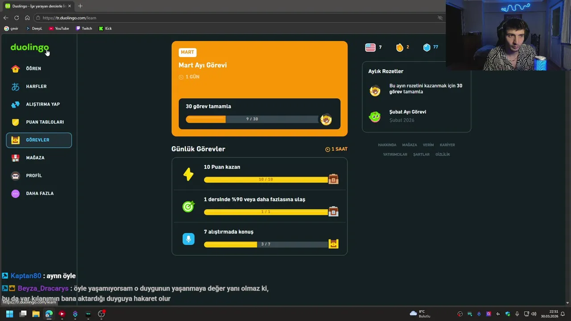The height and width of the screenshot is (321, 571).
Task: Click the browser home icon
Action: (27, 18)
